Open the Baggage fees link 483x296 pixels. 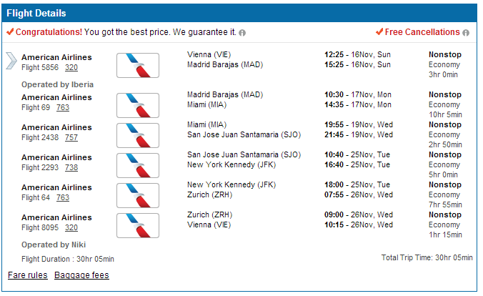coord(81,275)
